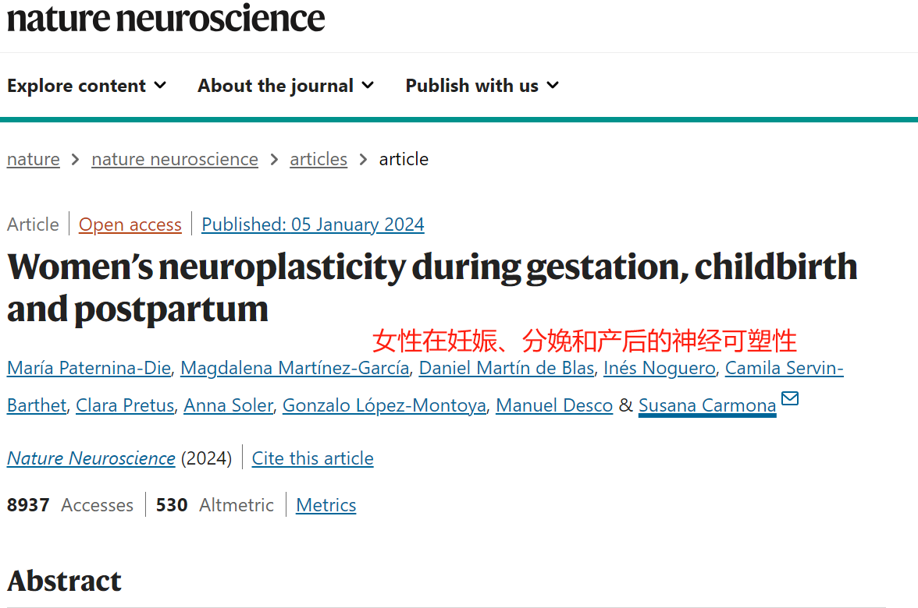Screen dimensions: 918x608
Task: Expand the About the journal menu
Action: [x=286, y=86]
